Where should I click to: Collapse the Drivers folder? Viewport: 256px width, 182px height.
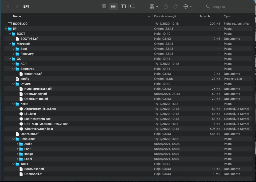point(13,84)
